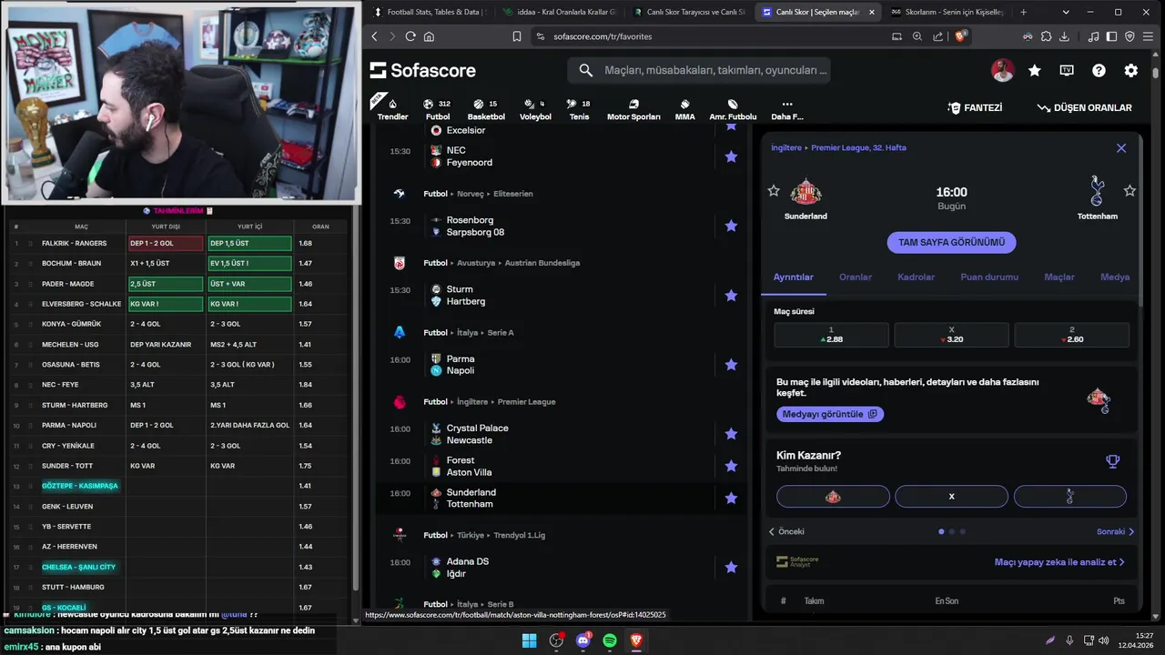Viewport: 1165px width, 655px height.
Task: Toggle favorite star for Rosenborg - Sarpsborg 08
Action: [x=731, y=226]
